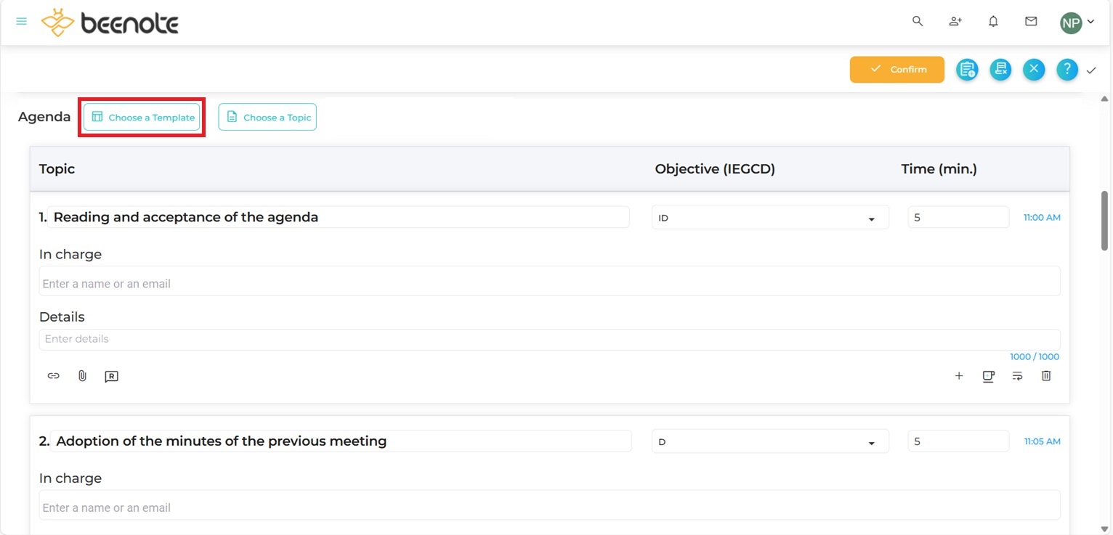Click the Choose a Template button
The width and height of the screenshot is (1113, 535).
click(x=142, y=117)
